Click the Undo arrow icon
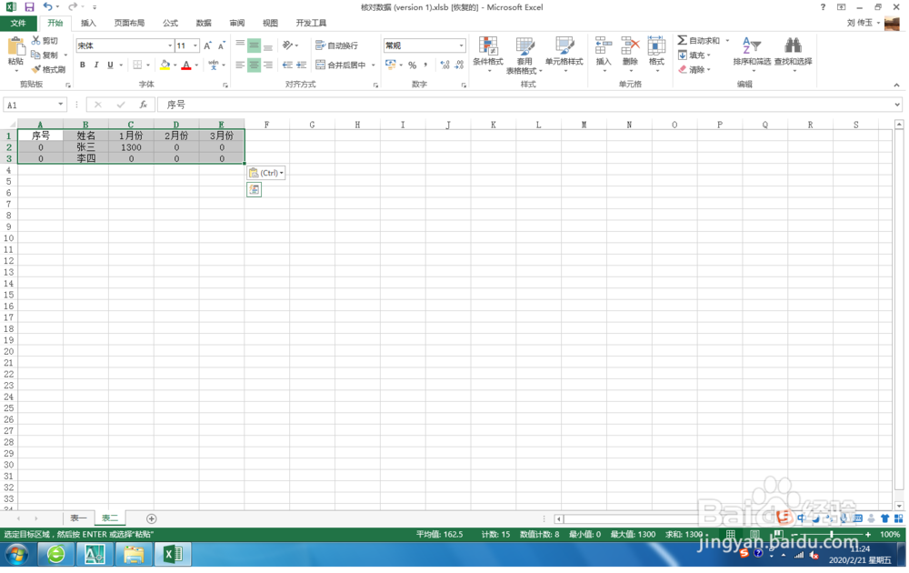Screen dimensions: 909x573 (x=47, y=7)
